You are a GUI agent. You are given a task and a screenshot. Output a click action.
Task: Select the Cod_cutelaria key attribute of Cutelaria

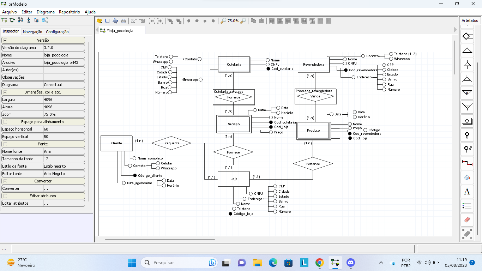280,69
